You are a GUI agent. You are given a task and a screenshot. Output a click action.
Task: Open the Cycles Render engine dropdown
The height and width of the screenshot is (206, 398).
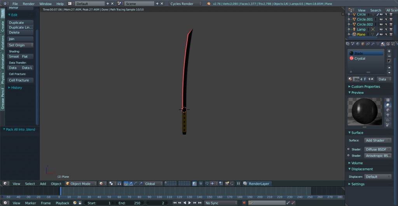coord(185,3)
